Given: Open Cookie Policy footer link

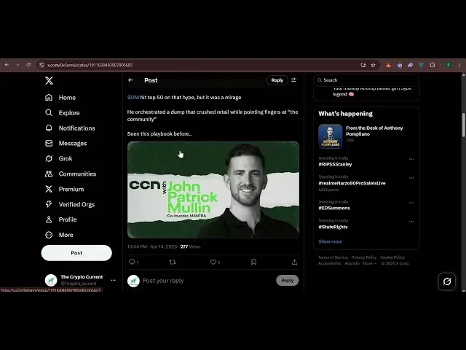Looking at the screenshot, I should click(392, 257).
